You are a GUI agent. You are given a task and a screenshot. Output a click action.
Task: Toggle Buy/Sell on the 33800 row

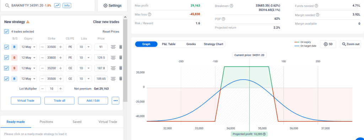(14, 58)
